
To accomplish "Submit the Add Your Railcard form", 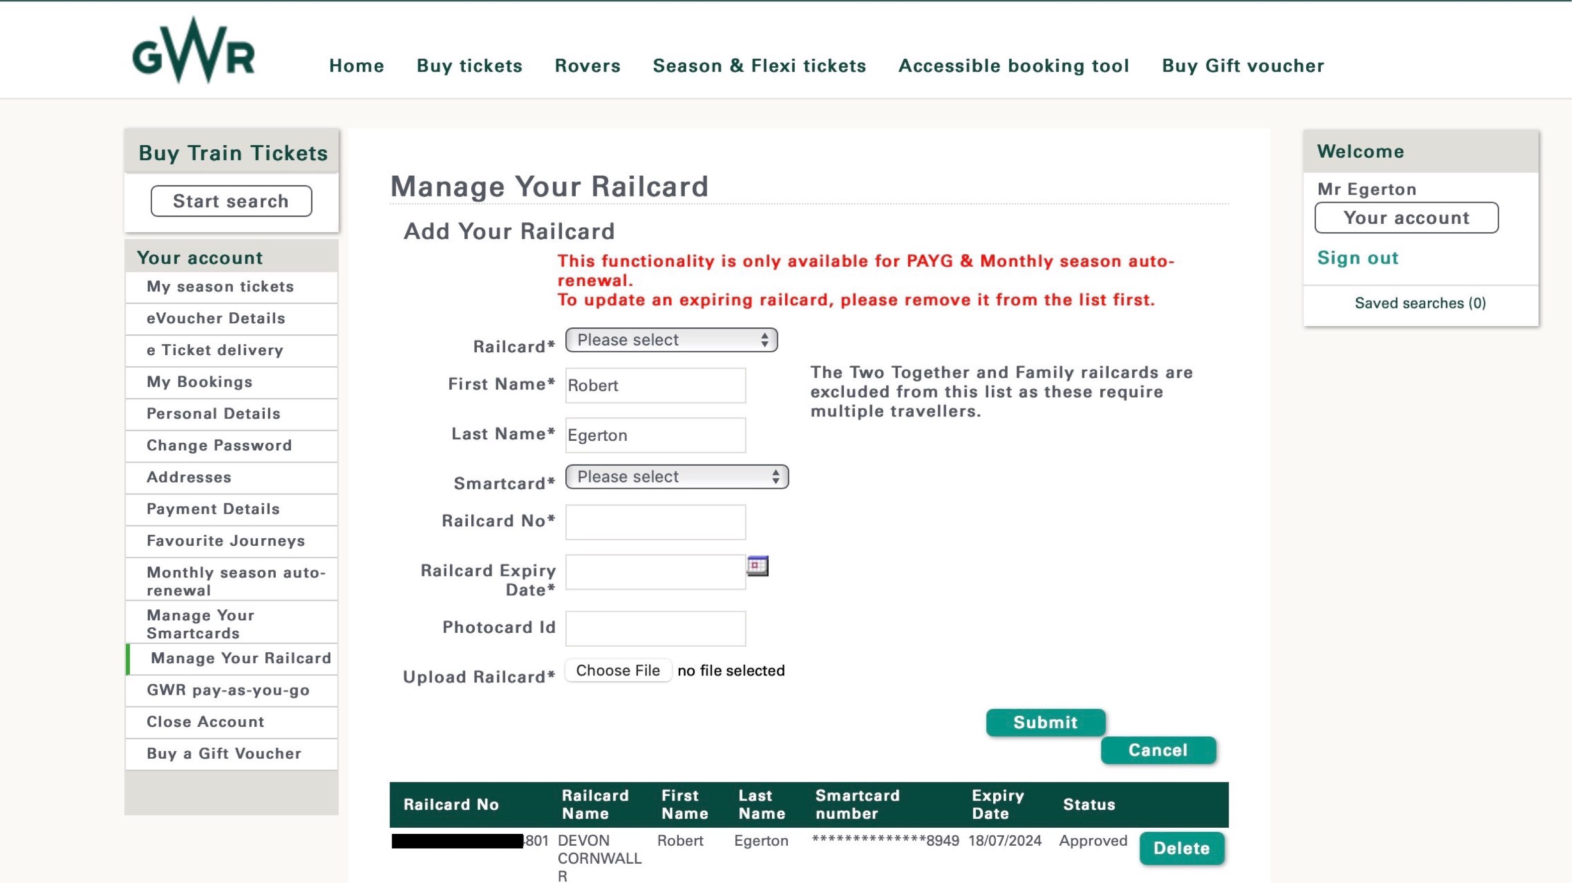I will tap(1045, 722).
